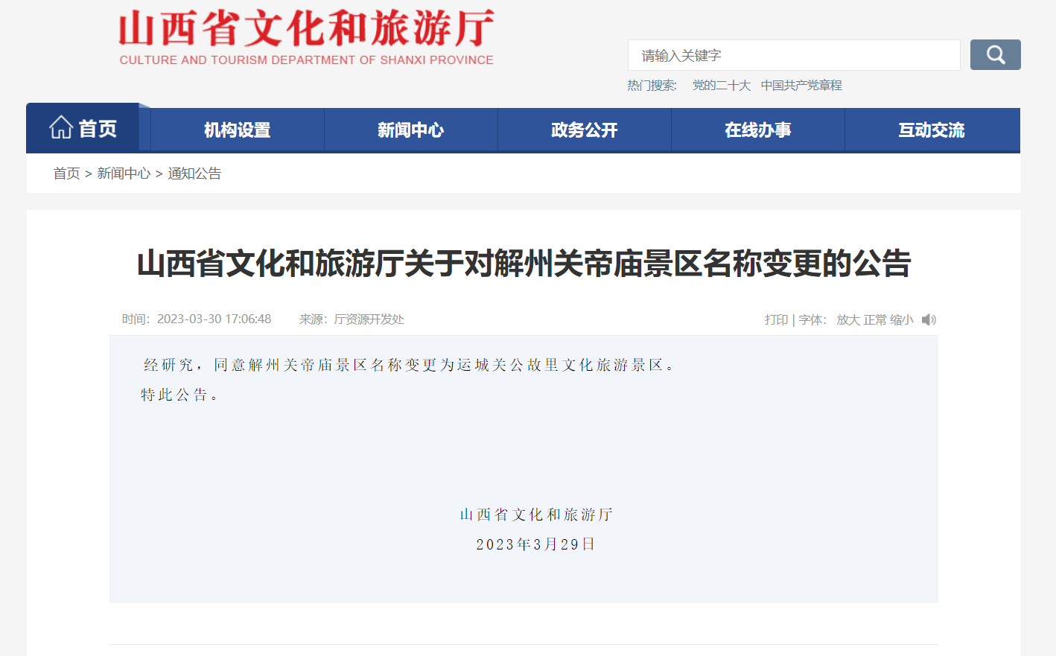Click the magnifier search button
Screen dimensions: 1056x656
point(995,55)
